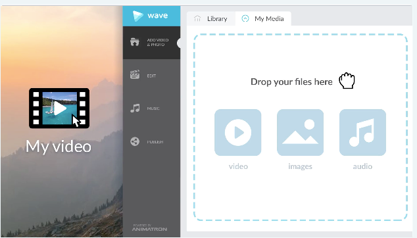Click the EDIT sidebar label
Viewport: 417px width, 238px height.
pos(151,76)
